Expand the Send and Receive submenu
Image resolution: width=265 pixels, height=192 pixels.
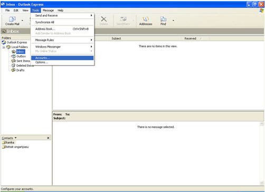point(62,15)
